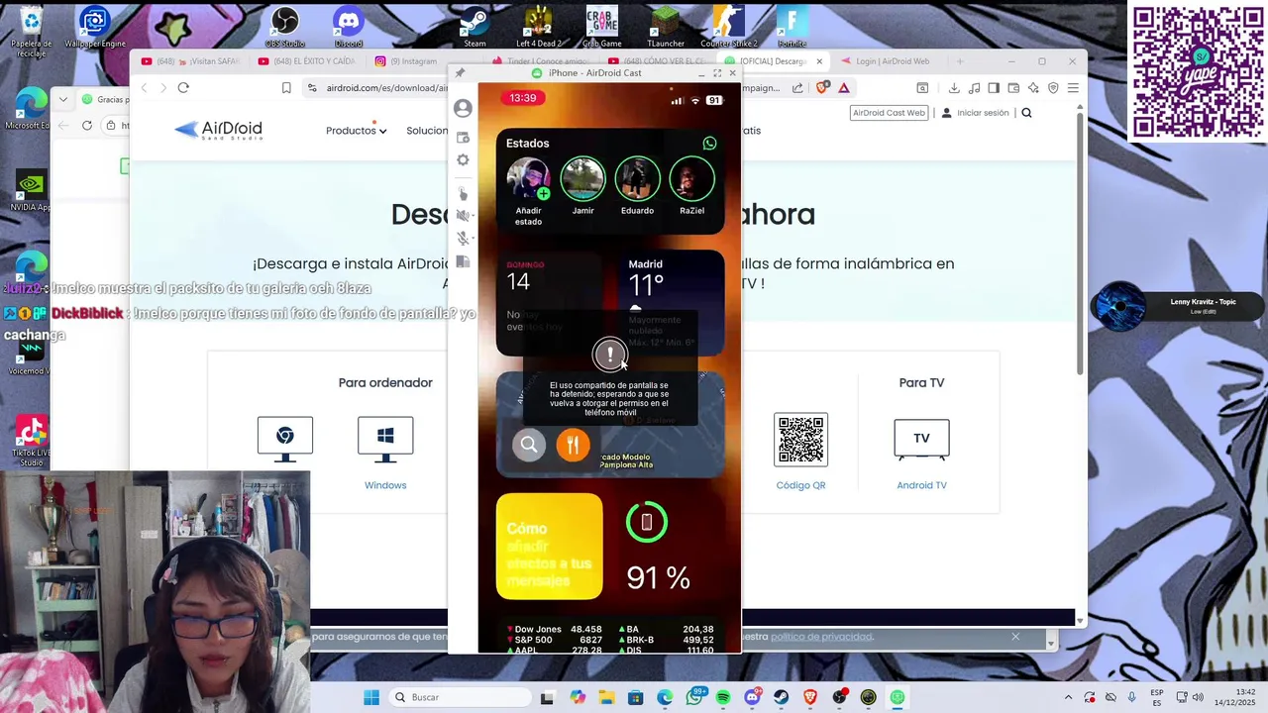Viewport: 1268px width, 713px height.
Task: Open the yellow 'Cómo añadir efectos' tip widget
Action: click(549, 547)
